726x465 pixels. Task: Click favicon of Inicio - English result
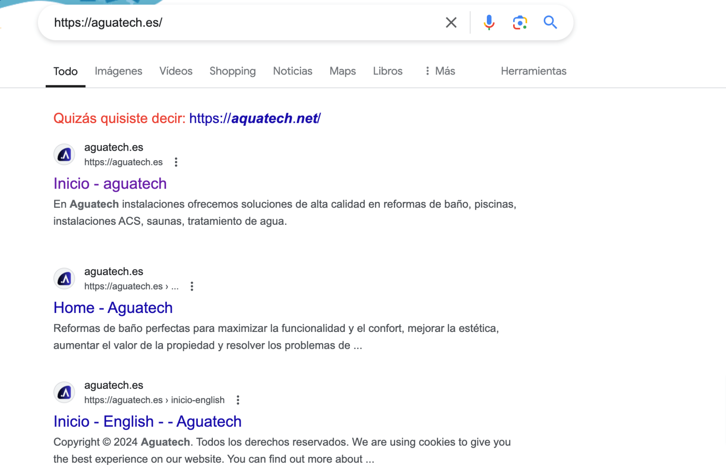64,392
